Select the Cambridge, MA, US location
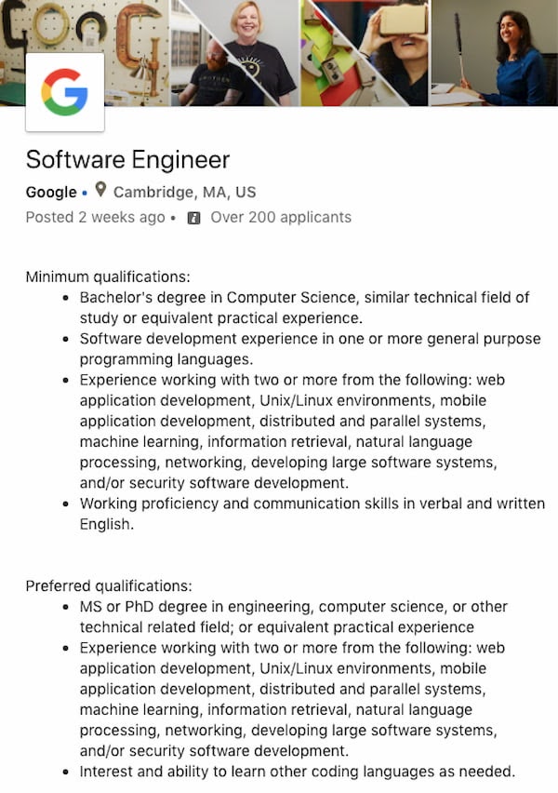Screen dimensions: 558x793 (184, 192)
